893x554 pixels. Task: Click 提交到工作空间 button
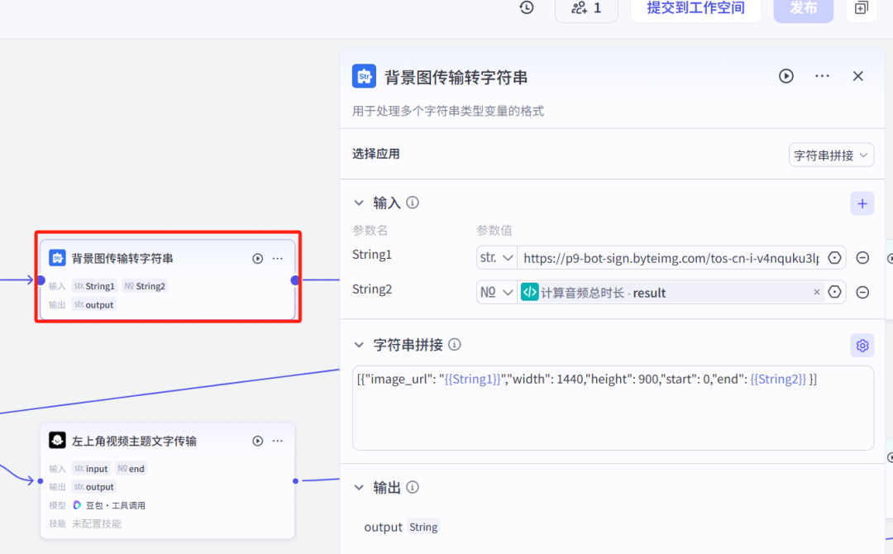(x=695, y=10)
